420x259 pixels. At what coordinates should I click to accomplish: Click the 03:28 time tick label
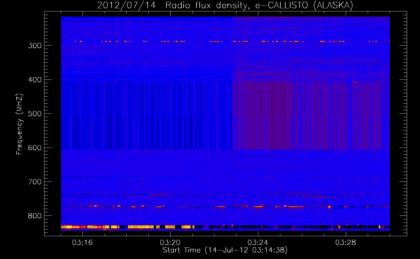point(346,243)
